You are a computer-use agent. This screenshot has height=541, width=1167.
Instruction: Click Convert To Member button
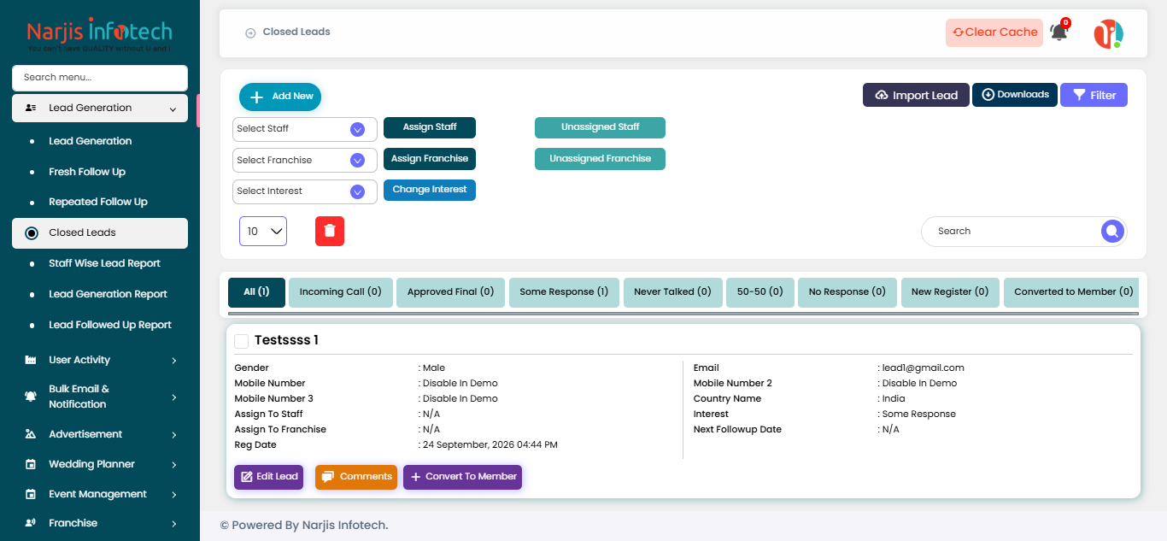pos(462,477)
